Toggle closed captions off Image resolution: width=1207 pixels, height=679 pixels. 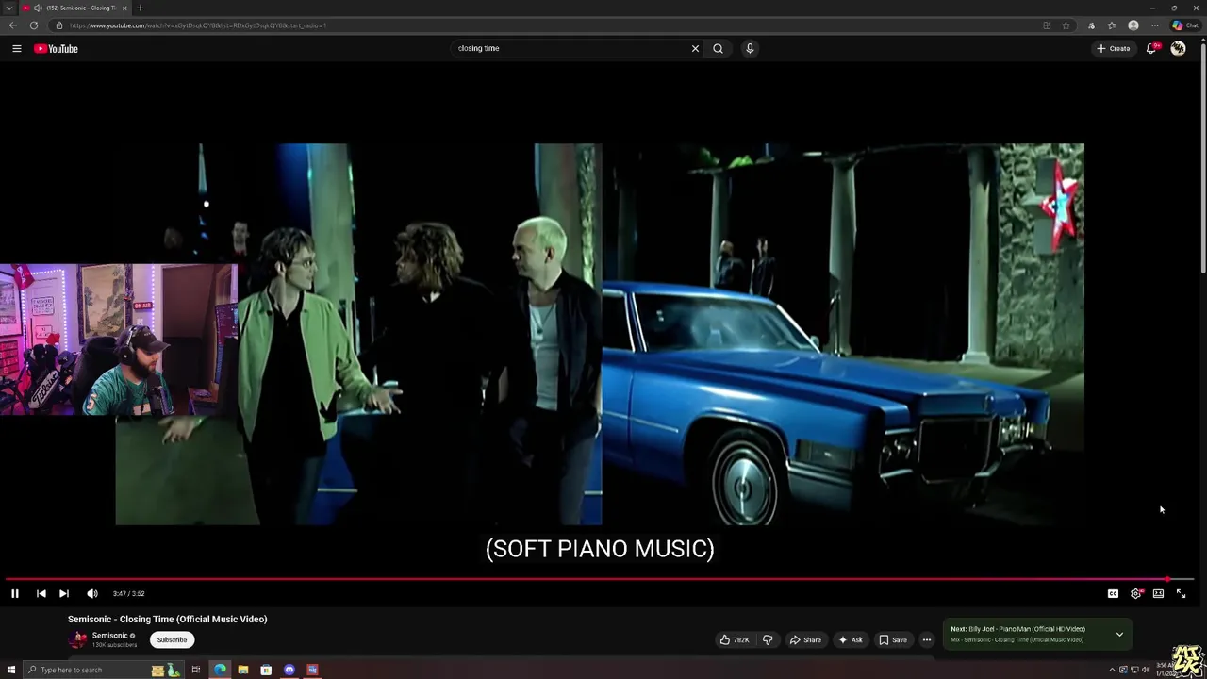pos(1113,593)
